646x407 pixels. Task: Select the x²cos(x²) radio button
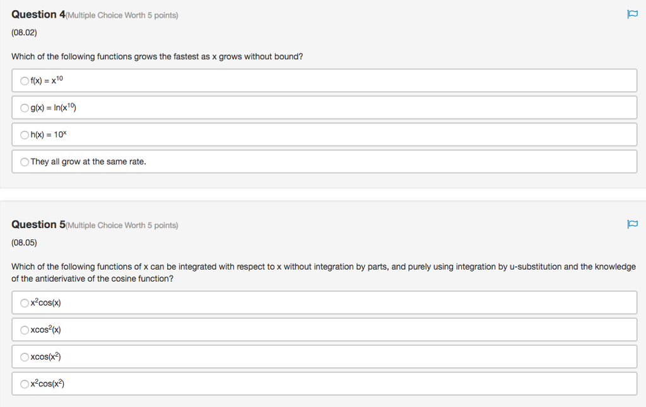25,384
